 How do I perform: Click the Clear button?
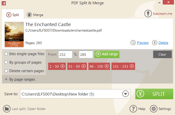click(162, 54)
